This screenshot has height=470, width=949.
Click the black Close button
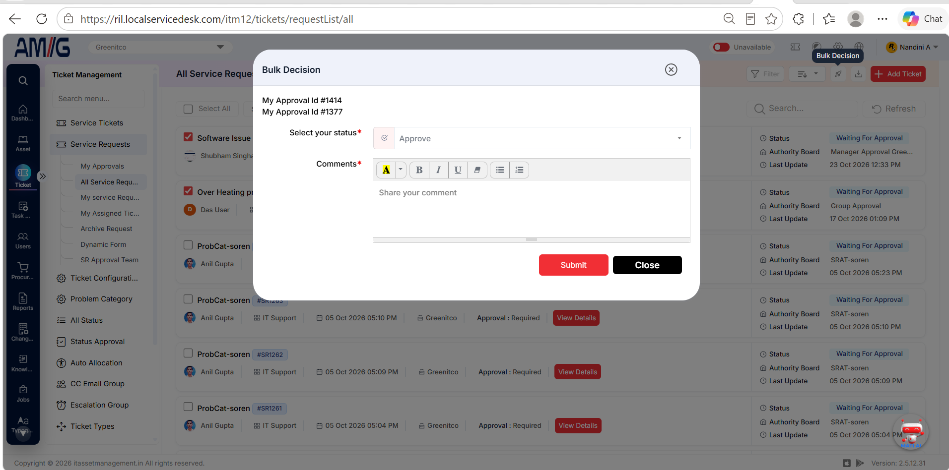(x=647, y=265)
